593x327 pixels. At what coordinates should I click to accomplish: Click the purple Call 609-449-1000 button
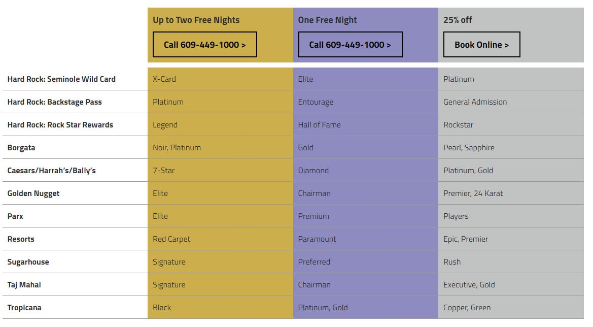pyautogui.click(x=350, y=45)
